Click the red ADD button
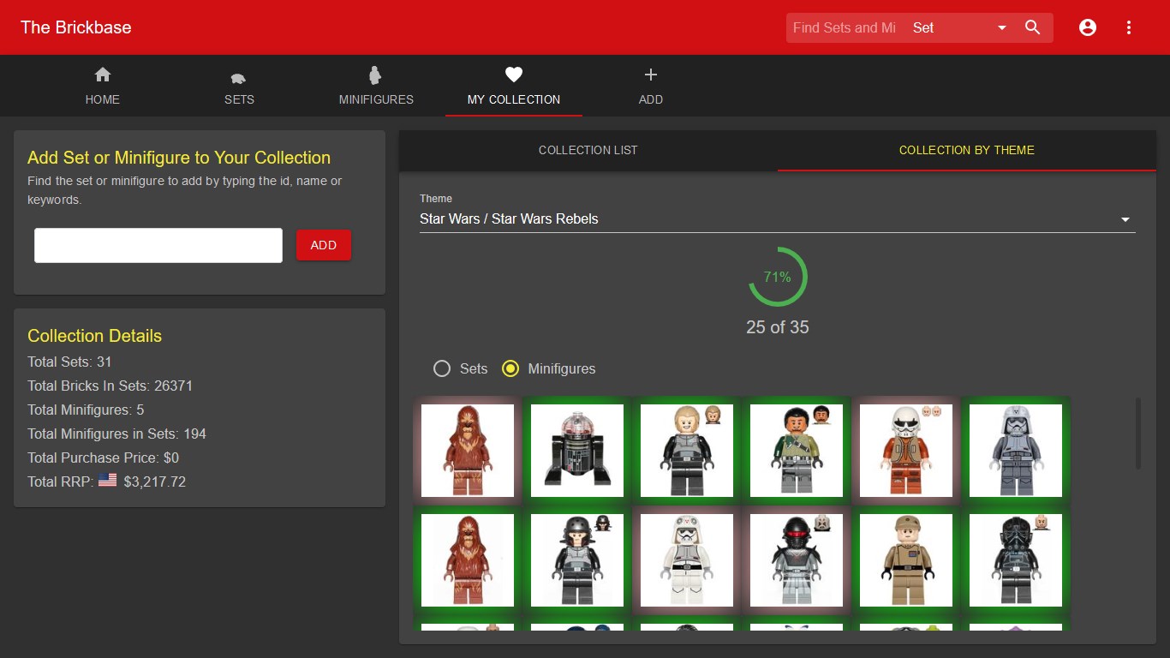The image size is (1170, 658). coord(324,245)
